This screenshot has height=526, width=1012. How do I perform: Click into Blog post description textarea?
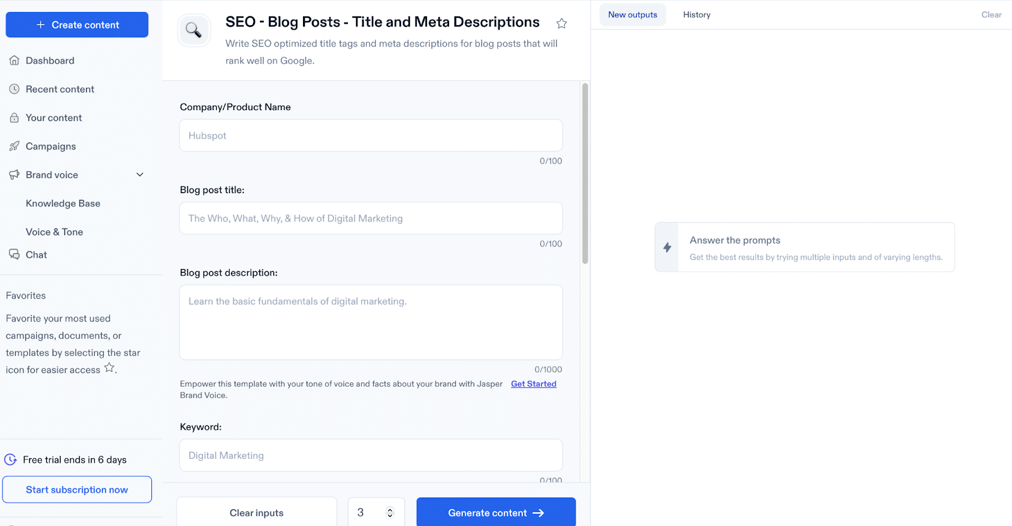click(371, 322)
